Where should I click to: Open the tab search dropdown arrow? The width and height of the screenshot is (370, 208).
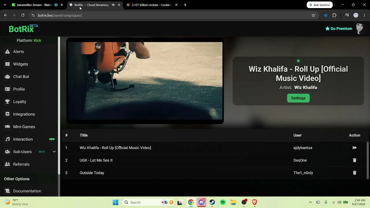pyautogui.click(x=5, y=5)
